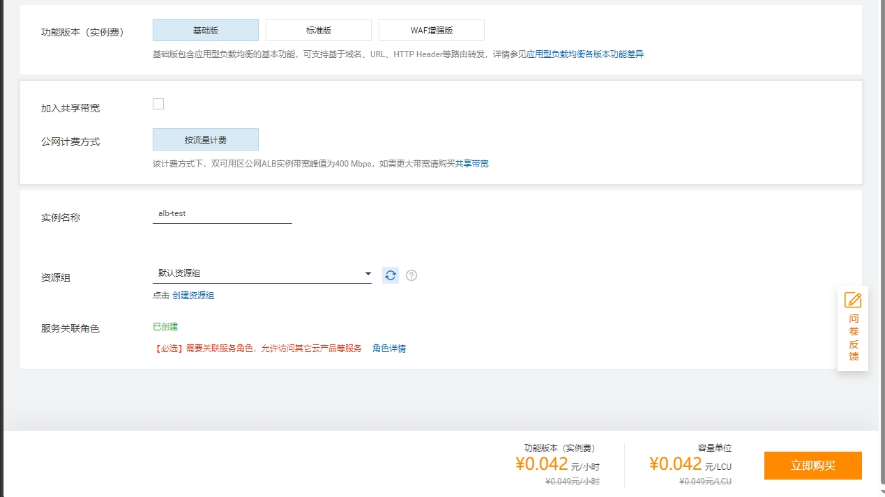Image resolution: width=885 pixels, height=497 pixels.
Task: Open the 角色详情 link
Action: [388, 349]
